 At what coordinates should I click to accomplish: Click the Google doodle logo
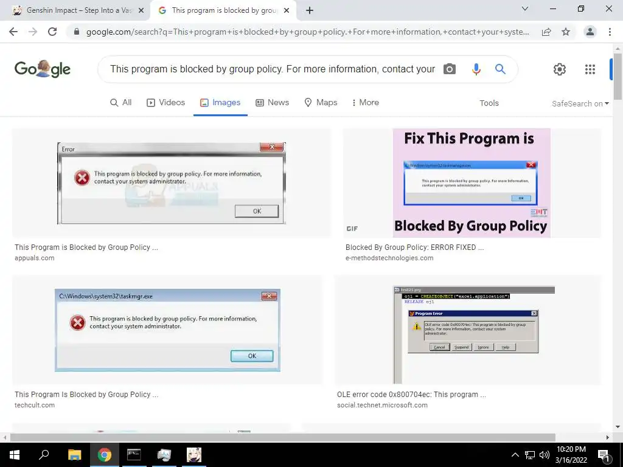[x=43, y=69]
